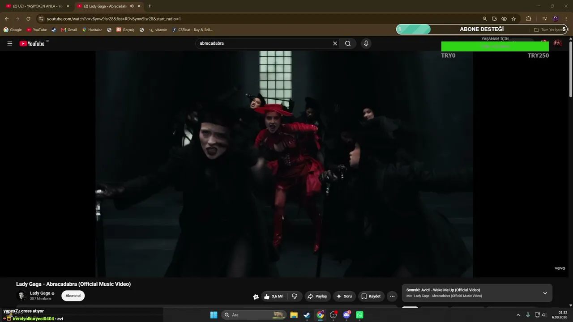Start voice search with the microphone
The height and width of the screenshot is (322, 573).
point(366,43)
